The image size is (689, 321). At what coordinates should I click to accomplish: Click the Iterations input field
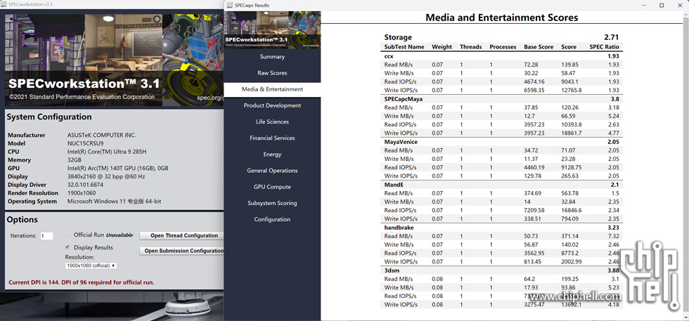46,236
